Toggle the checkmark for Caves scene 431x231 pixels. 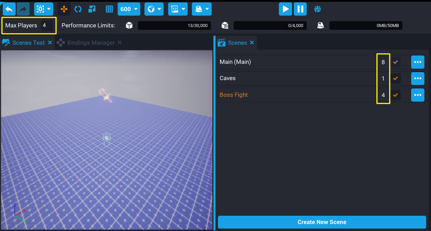coord(395,78)
